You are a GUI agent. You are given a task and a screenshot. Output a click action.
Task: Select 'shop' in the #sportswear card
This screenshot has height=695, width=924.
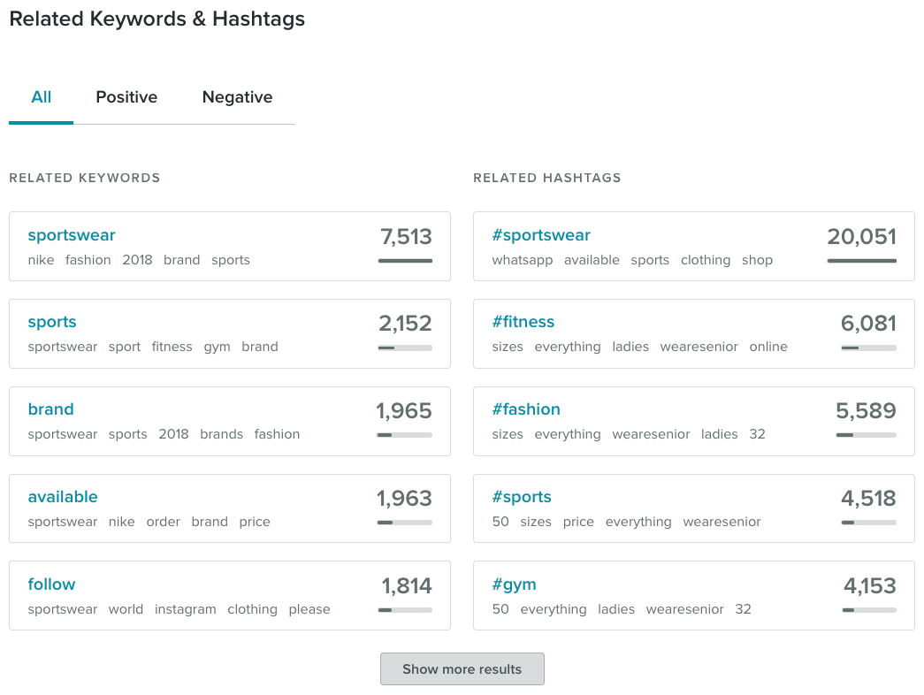757,261
